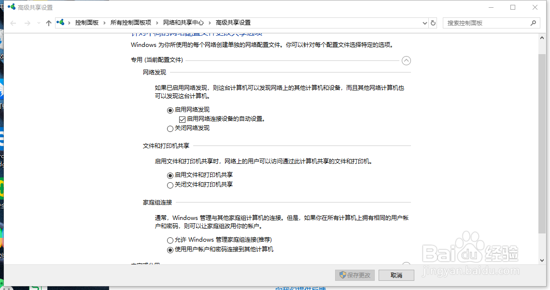This screenshot has height=290, width=550.
Task: Expand the chevron after 网络和共享中心 breadcrumb
Action: point(210,23)
